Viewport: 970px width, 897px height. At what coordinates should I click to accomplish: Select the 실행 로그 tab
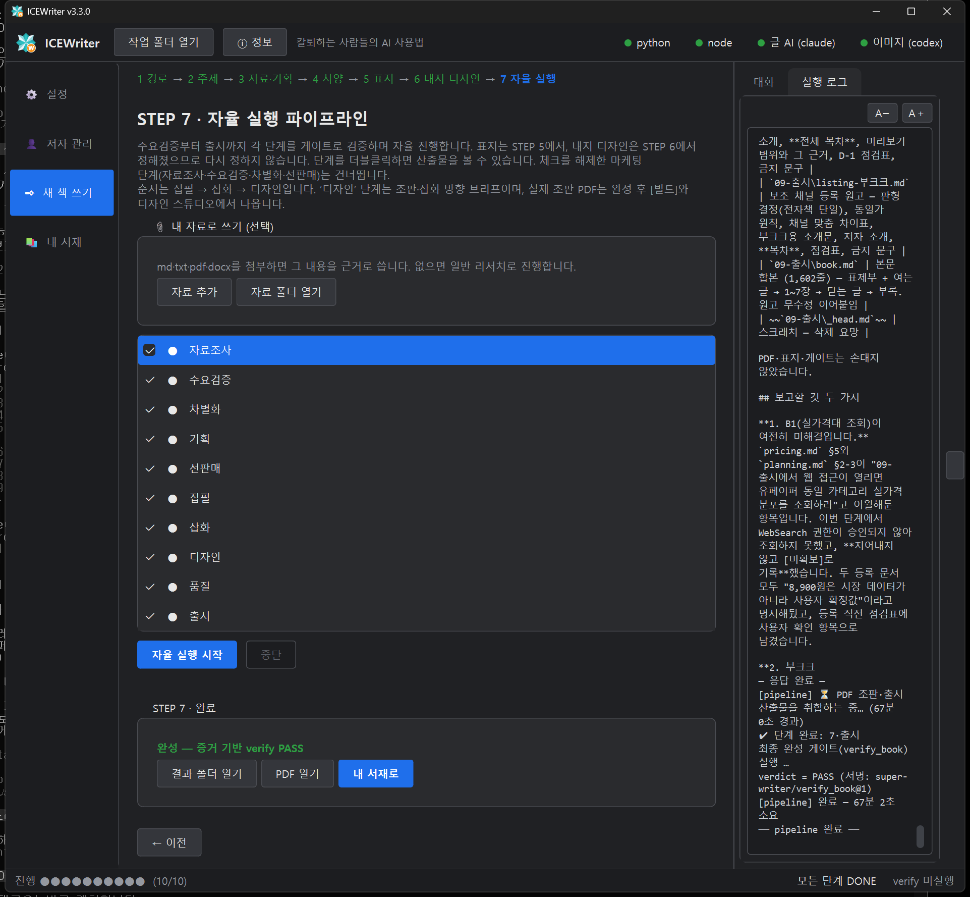click(x=824, y=82)
